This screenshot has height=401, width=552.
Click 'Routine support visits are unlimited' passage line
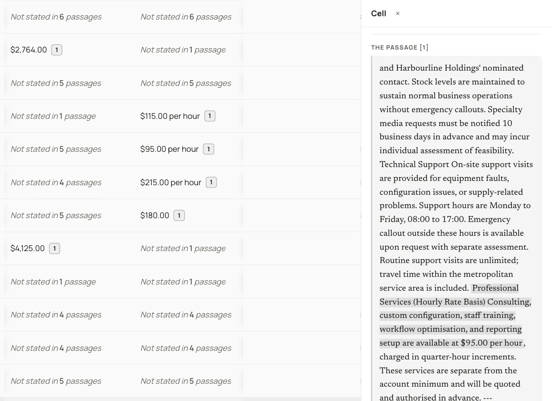click(x=449, y=260)
